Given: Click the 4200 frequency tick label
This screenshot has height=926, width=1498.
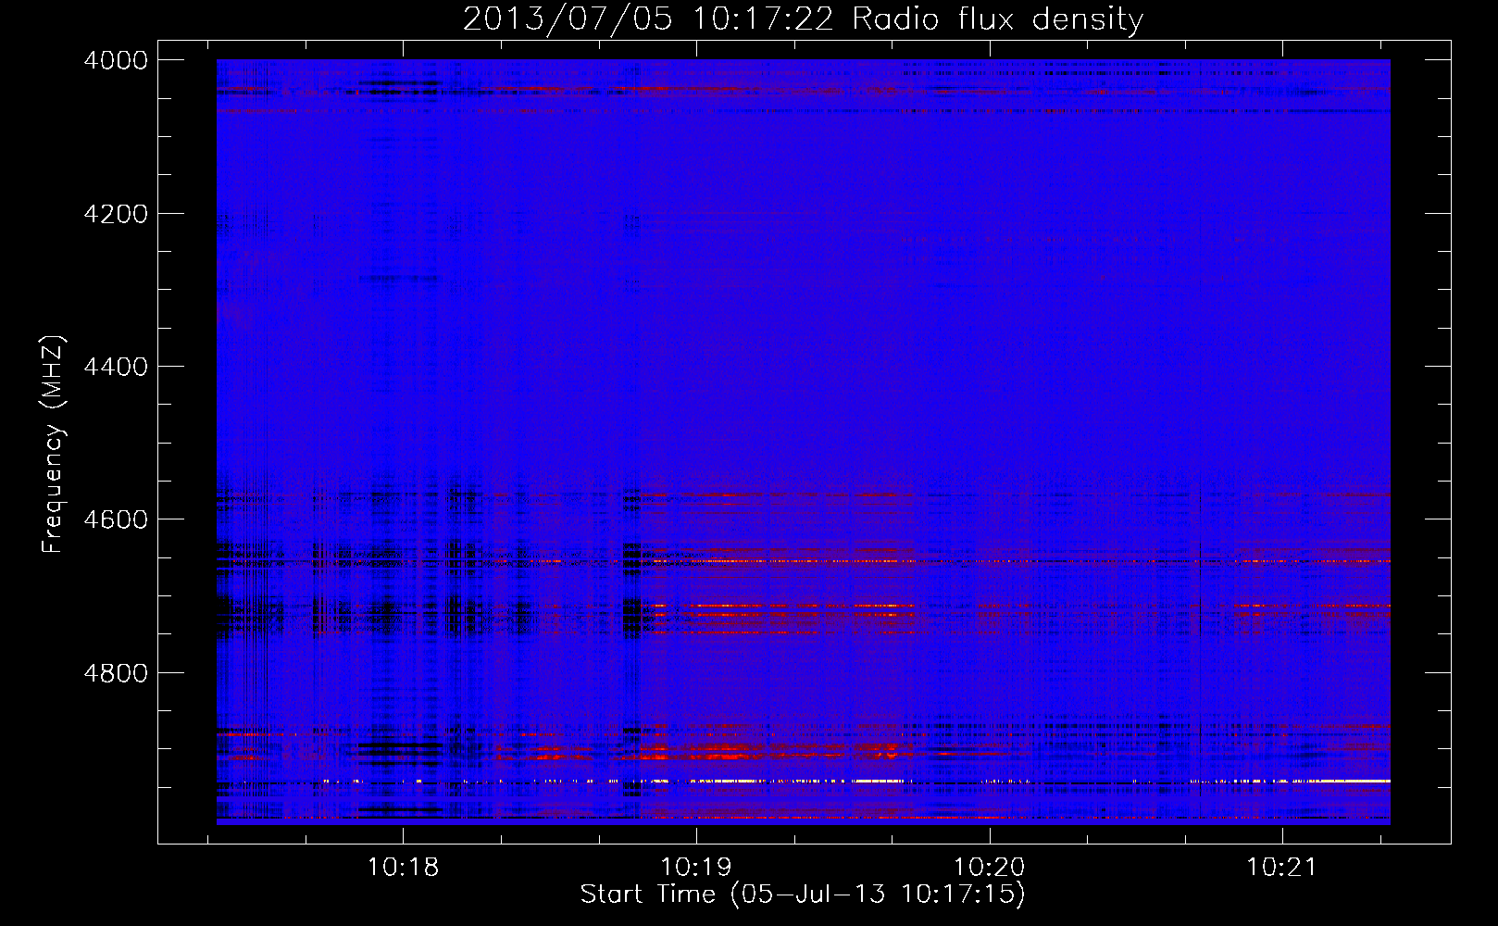Looking at the screenshot, I should (116, 214).
